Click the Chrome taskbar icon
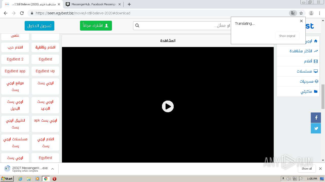This screenshot has width=325, height=182. coord(46,179)
